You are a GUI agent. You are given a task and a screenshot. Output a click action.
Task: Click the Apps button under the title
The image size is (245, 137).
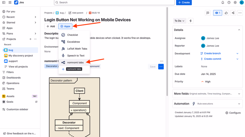pyautogui.click(x=65, y=26)
